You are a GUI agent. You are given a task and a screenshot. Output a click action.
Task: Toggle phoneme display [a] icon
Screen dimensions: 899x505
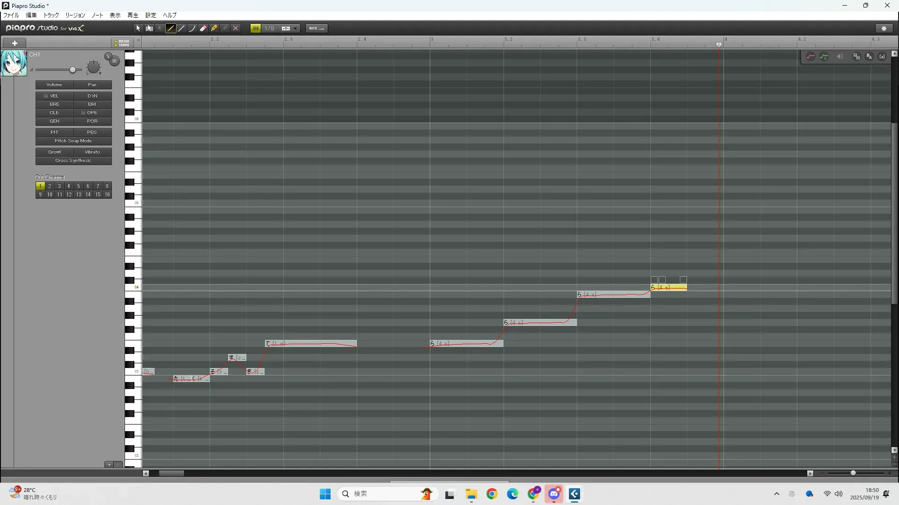pyautogui.click(x=882, y=57)
